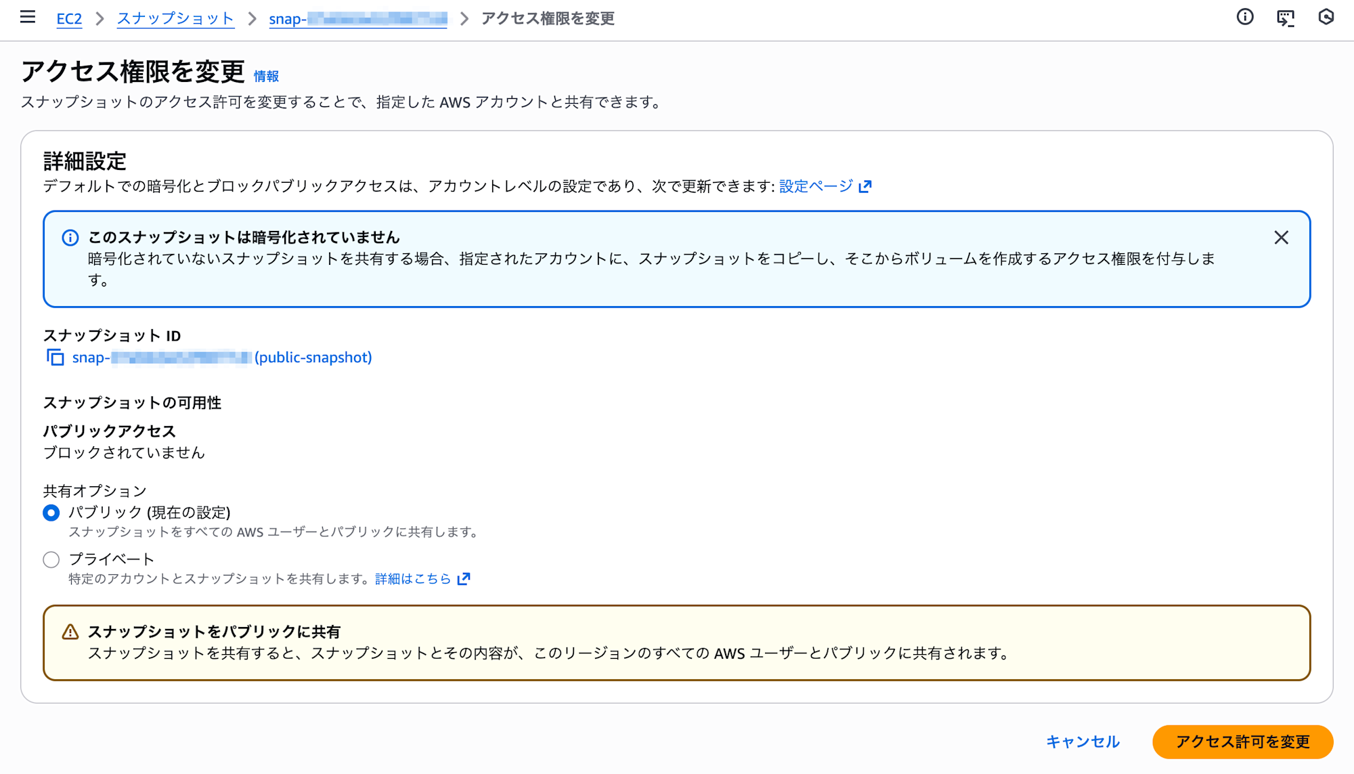Viewport: 1354px width, 774px height.
Task: Click the external link icon after 詳細はこちら
Action: [x=463, y=578]
